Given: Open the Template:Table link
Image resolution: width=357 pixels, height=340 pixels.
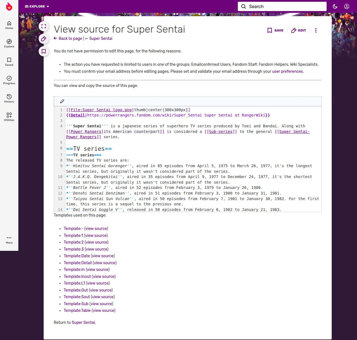Looking at the screenshot, I should tap(77, 310).
